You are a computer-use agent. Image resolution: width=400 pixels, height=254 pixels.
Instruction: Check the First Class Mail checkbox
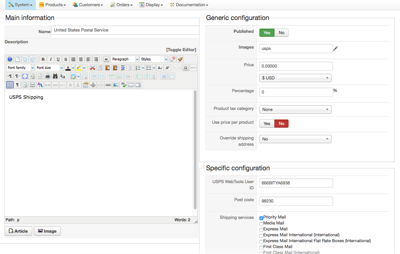[x=261, y=247]
